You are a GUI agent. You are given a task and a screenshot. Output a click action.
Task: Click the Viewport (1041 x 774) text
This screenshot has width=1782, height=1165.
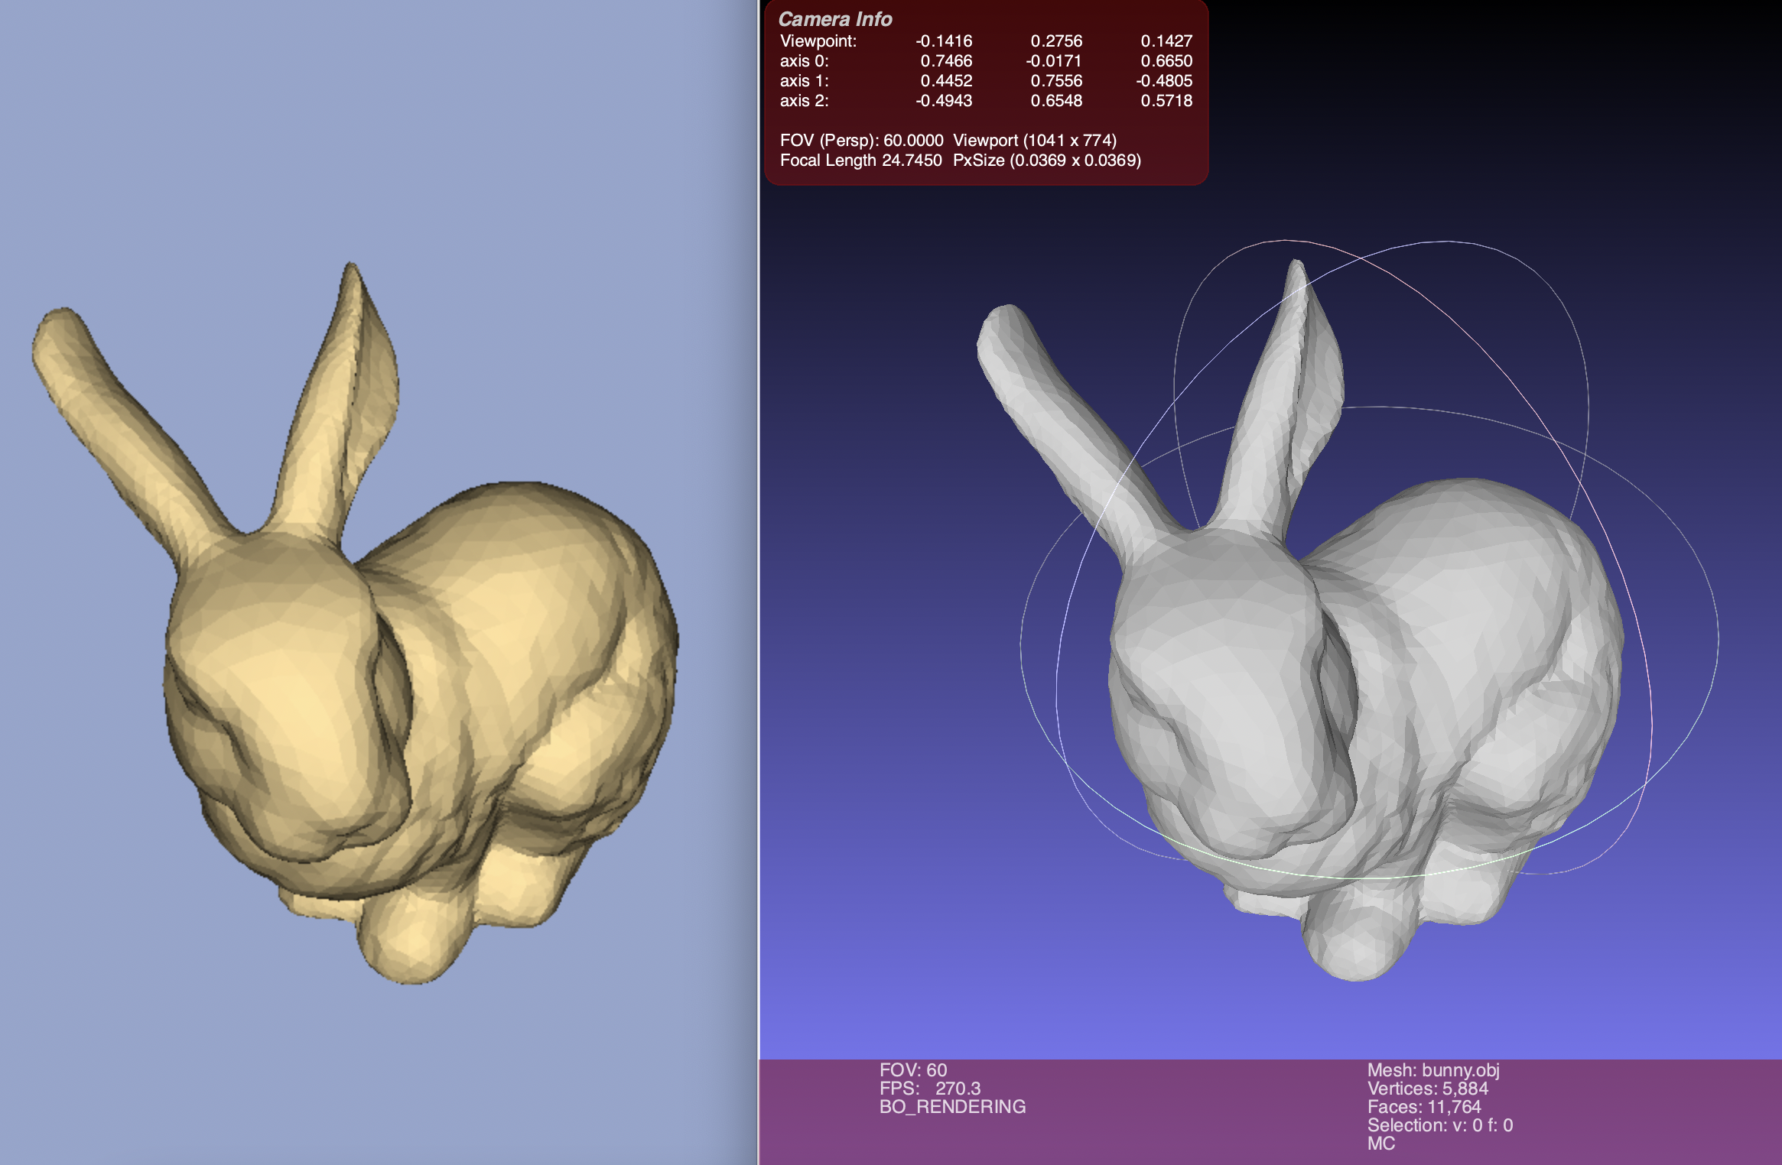click(1034, 141)
